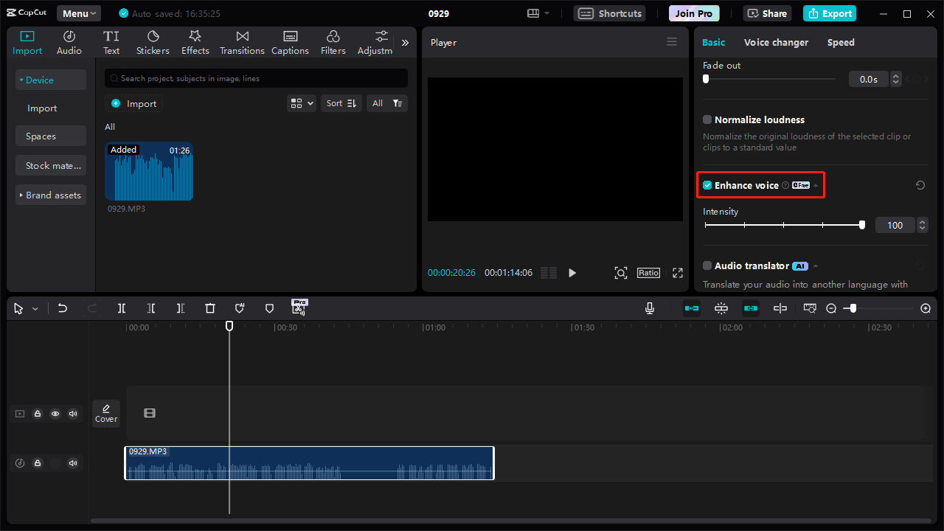The height and width of the screenshot is (531, 944).
Task: Uncheck the Enhance voice checkbox
Action: tap(707, 185)
